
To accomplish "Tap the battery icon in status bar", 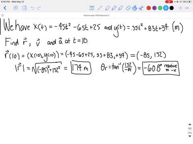I will (189, 2).
